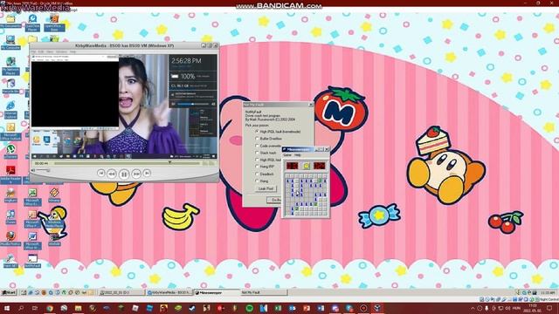Open iTunes desktop shortcut
Viewport: 559px width, 314px height.
[x=10, y=217]
